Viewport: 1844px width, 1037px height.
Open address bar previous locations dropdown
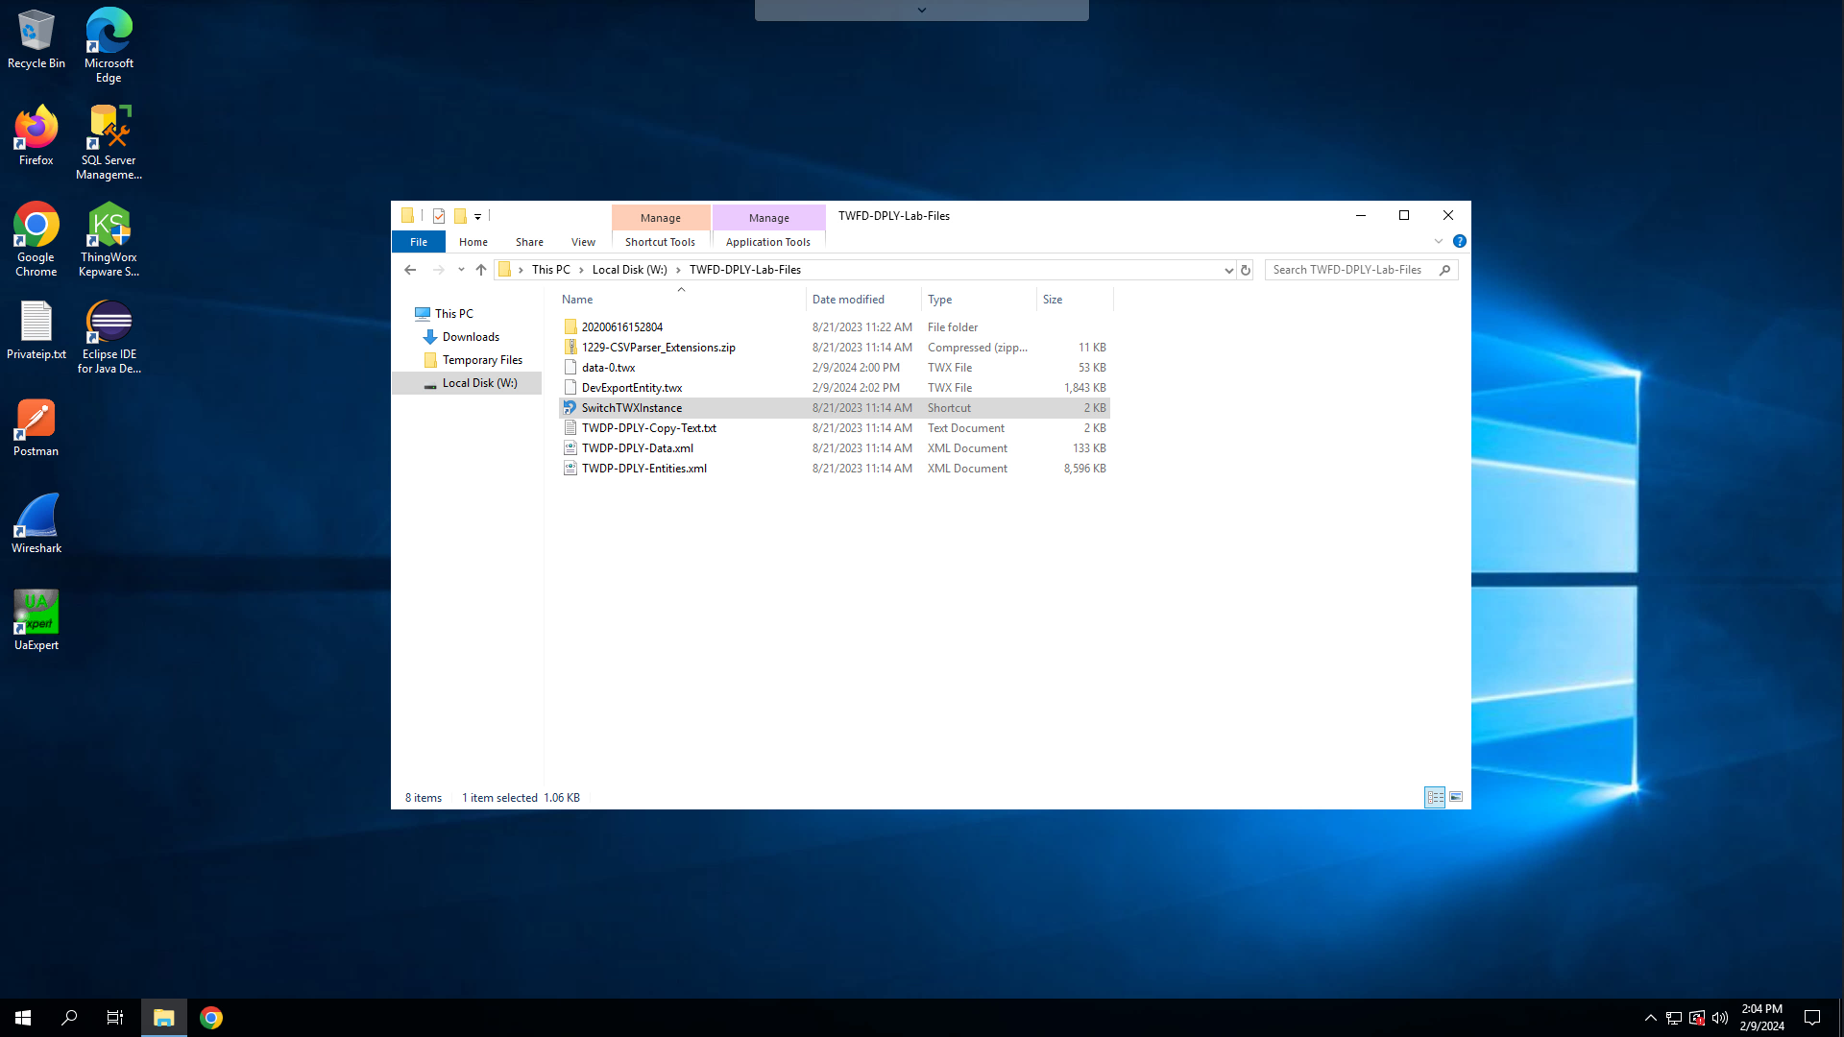click(1228, 270)
